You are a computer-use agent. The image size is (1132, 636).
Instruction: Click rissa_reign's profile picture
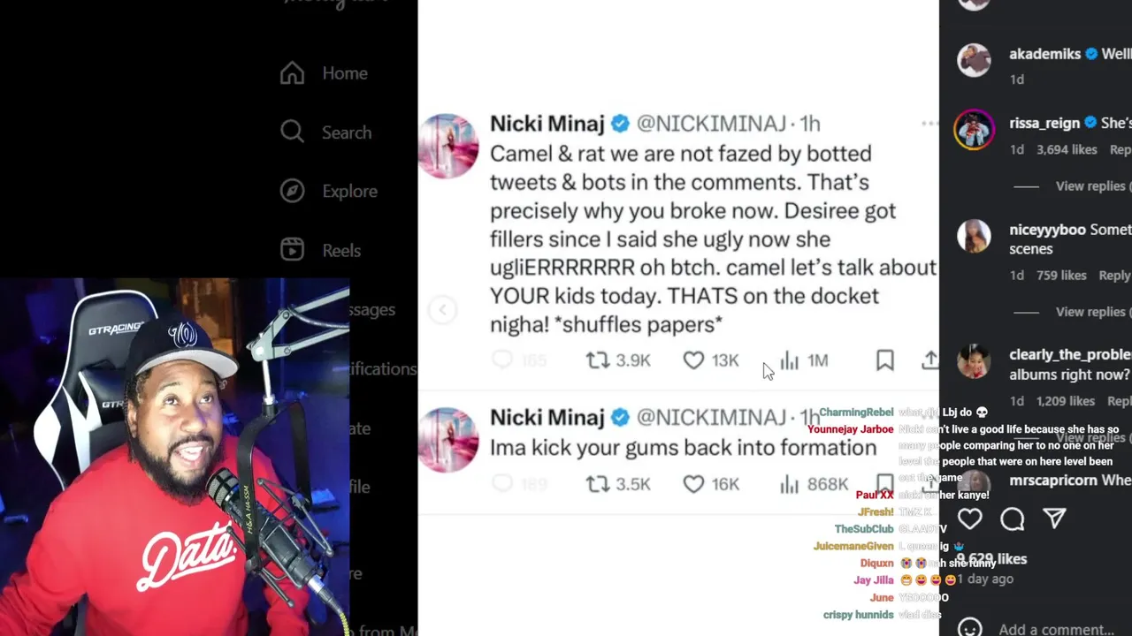[974, 131]
